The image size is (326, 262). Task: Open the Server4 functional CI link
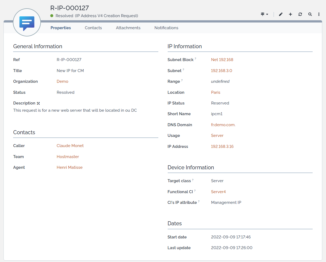[218, 192]
